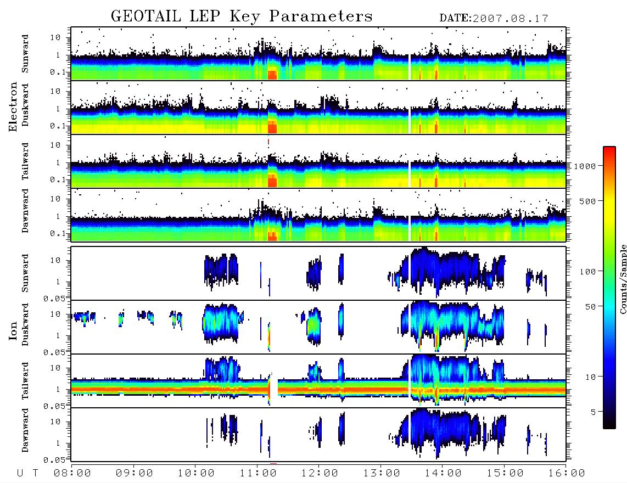Click inside the Ion Duskward spectrogram panel

point(318,327)
